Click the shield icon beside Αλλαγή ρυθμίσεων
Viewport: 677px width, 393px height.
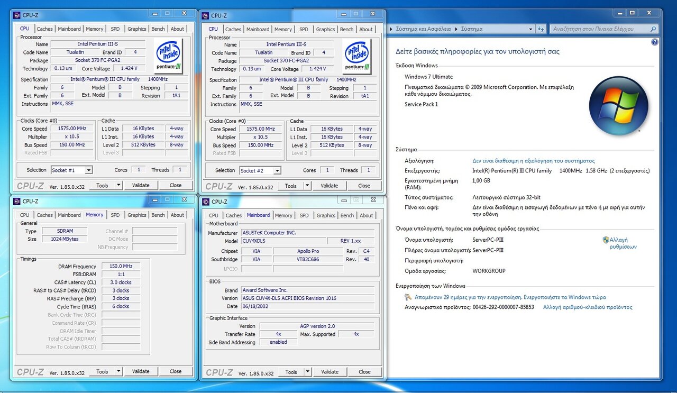[606, 240]
